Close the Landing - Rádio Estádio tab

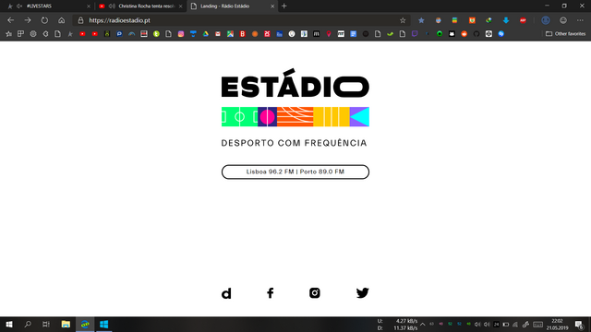(272, 6)
